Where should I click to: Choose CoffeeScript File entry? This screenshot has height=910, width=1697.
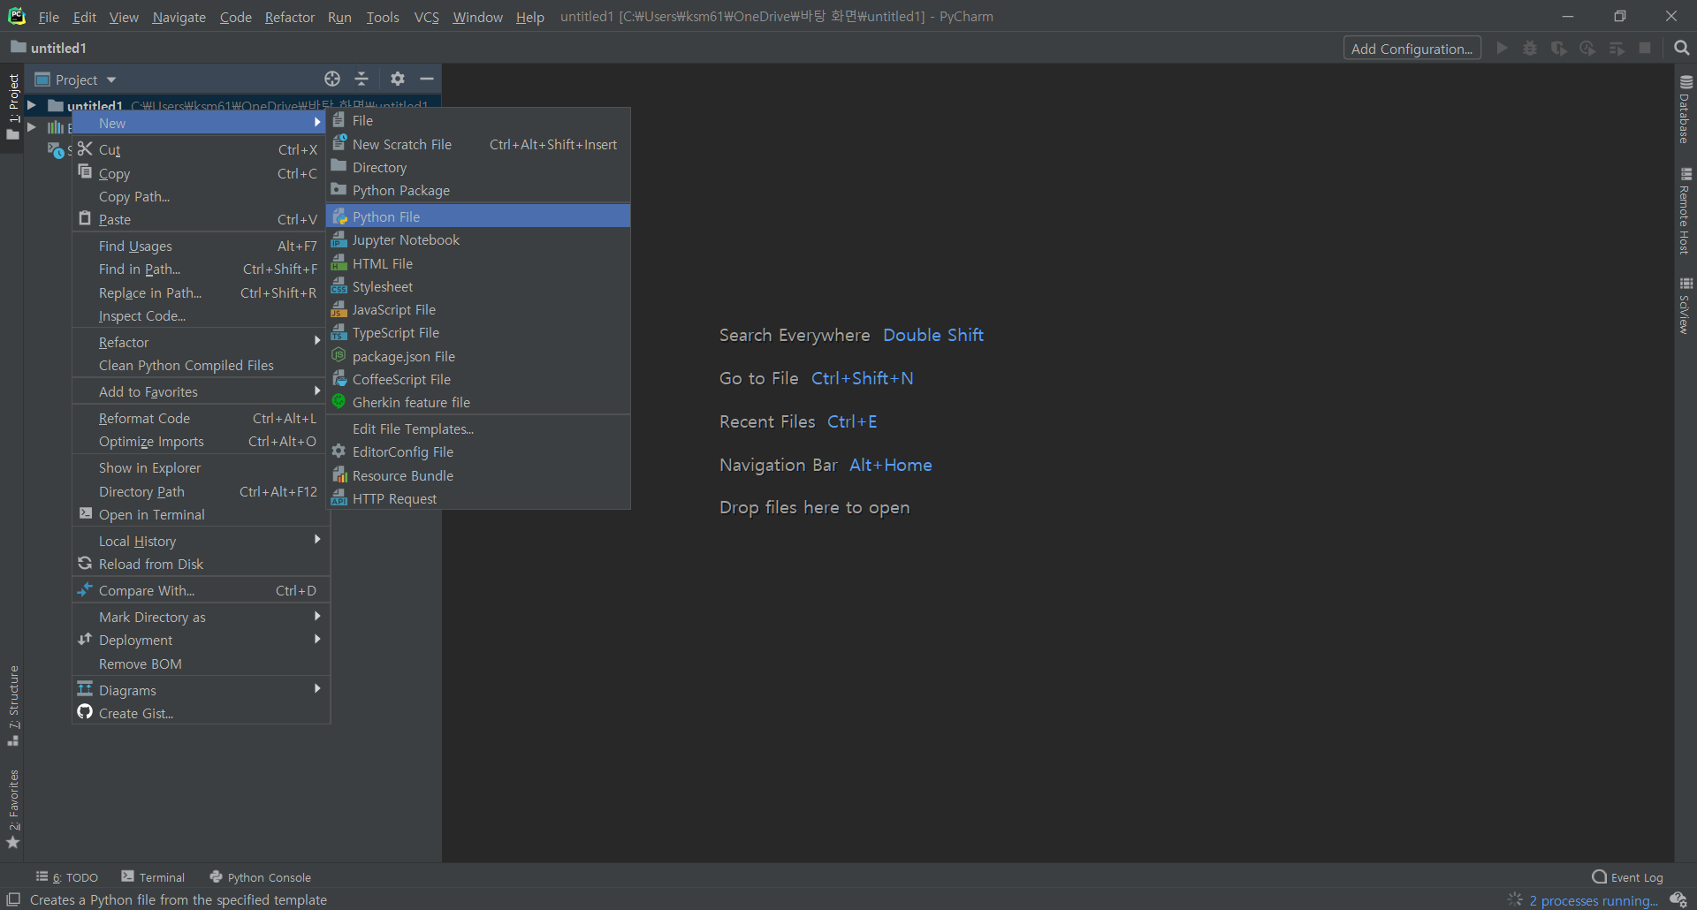(478, 379)
